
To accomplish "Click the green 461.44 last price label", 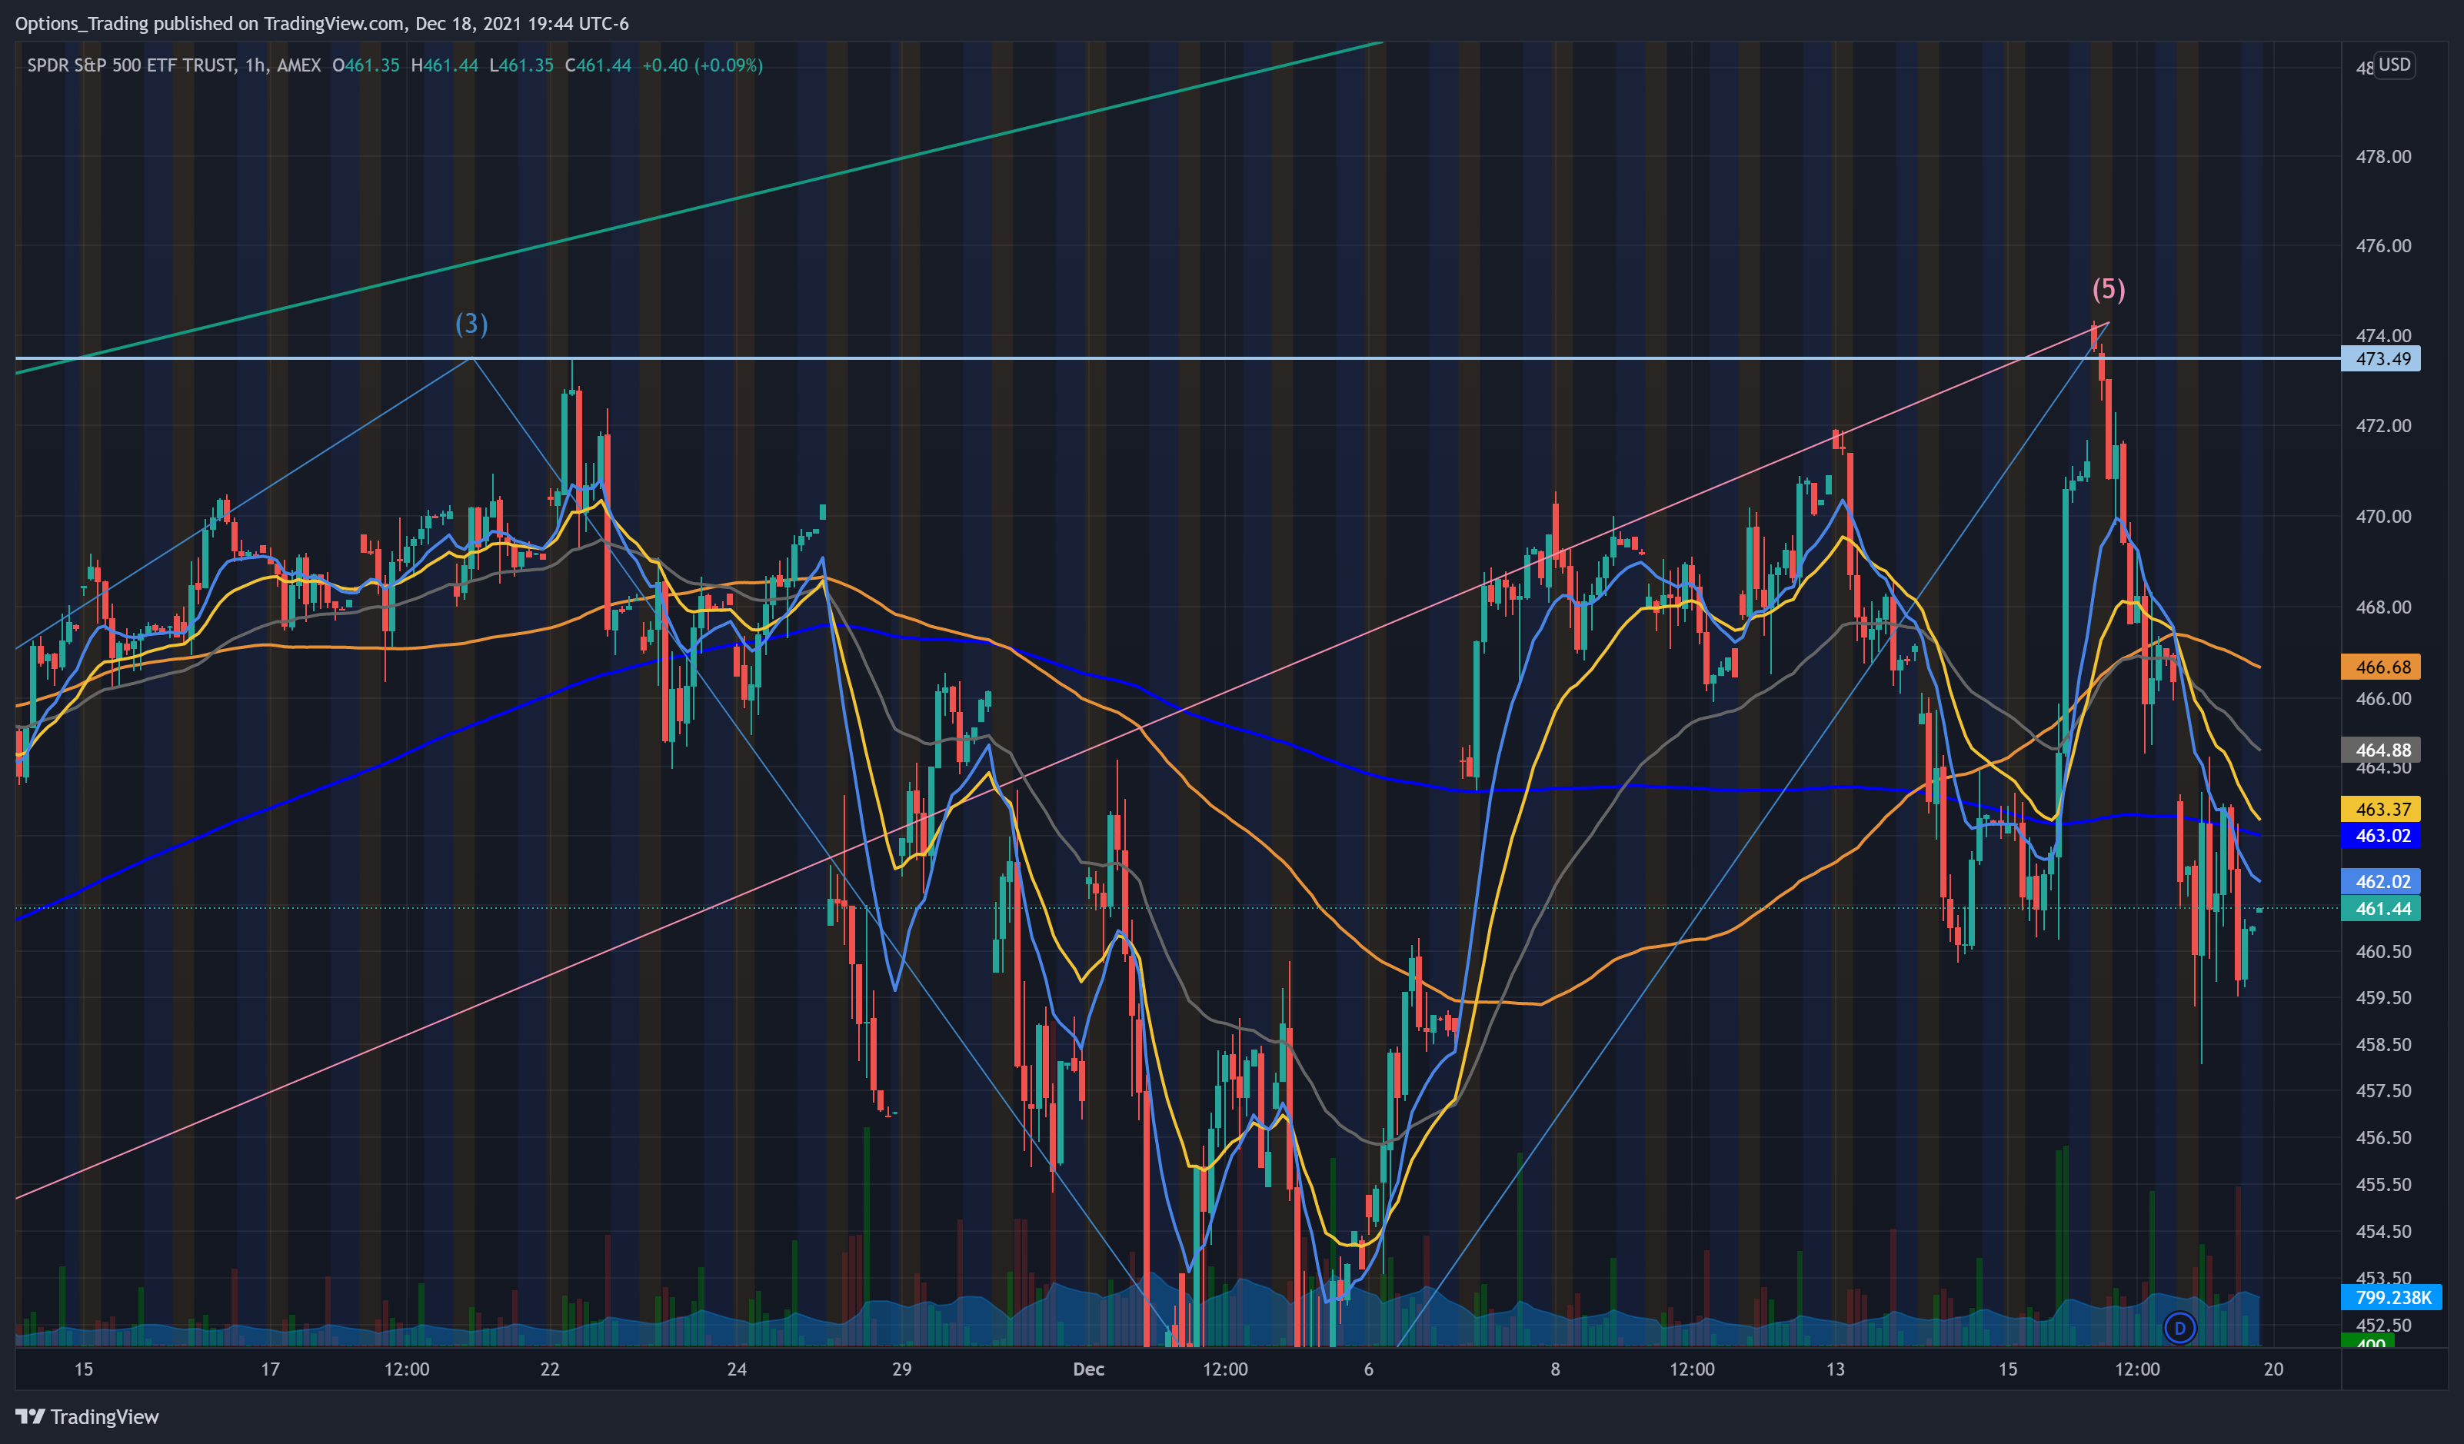I will pyautogui.click(x=2380, y=908).
